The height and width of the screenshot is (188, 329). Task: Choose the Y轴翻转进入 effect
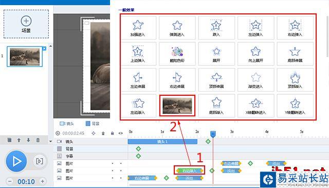click(x=295, y=106)
